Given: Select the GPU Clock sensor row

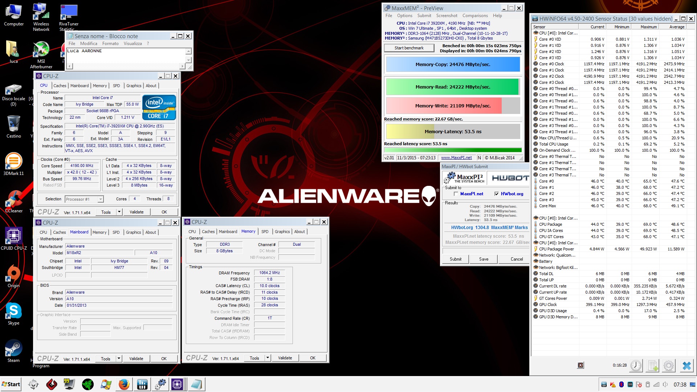Looking at the screenshot, I should point(609,305).
